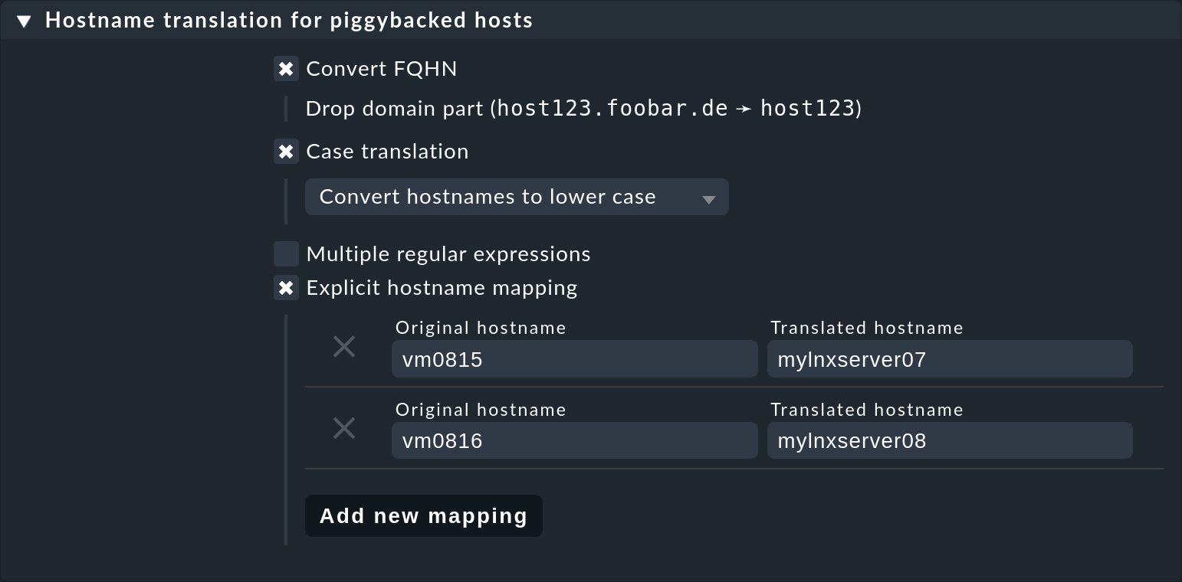
Task: Uncheck Explicit hostname mapping checkbox
Action: (x=286, y=288)
